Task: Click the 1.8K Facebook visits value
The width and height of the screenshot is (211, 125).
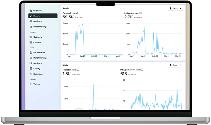Action: pos(67,74)
